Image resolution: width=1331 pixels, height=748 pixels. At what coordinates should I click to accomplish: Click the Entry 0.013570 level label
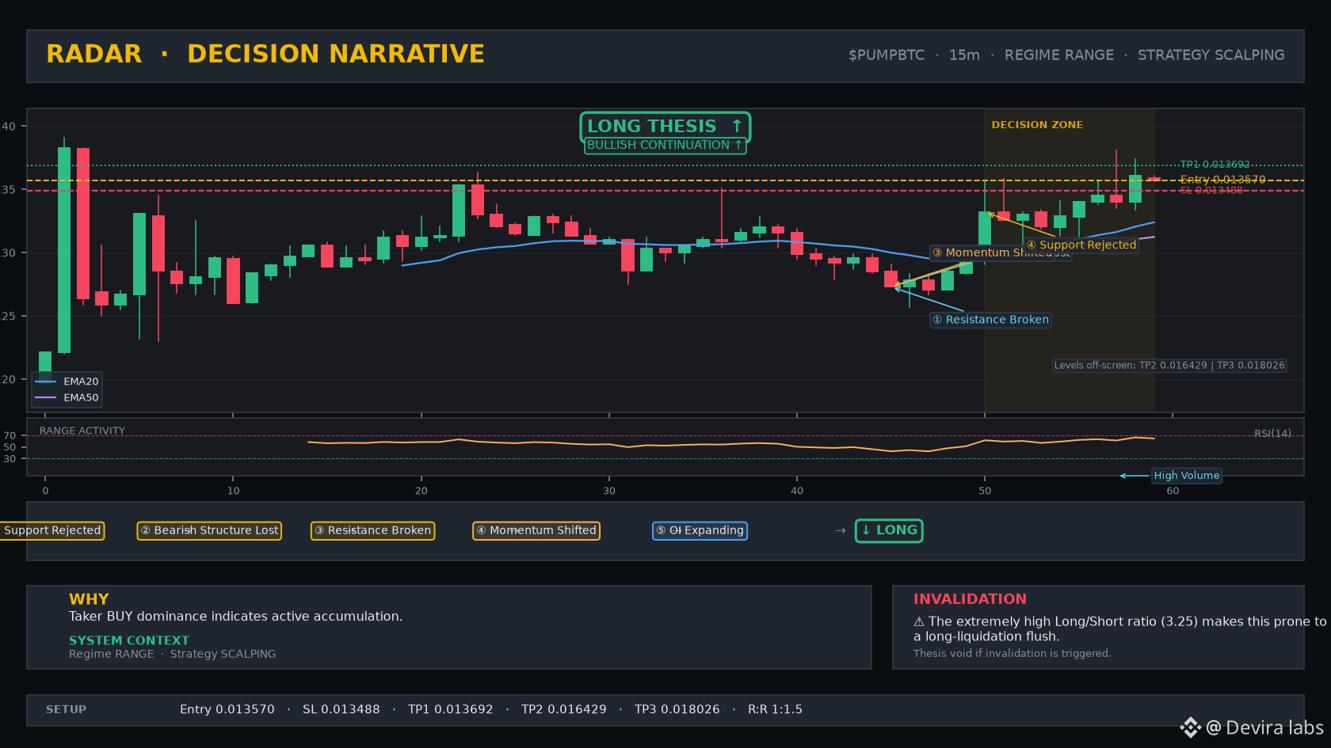click(1222, 180)
